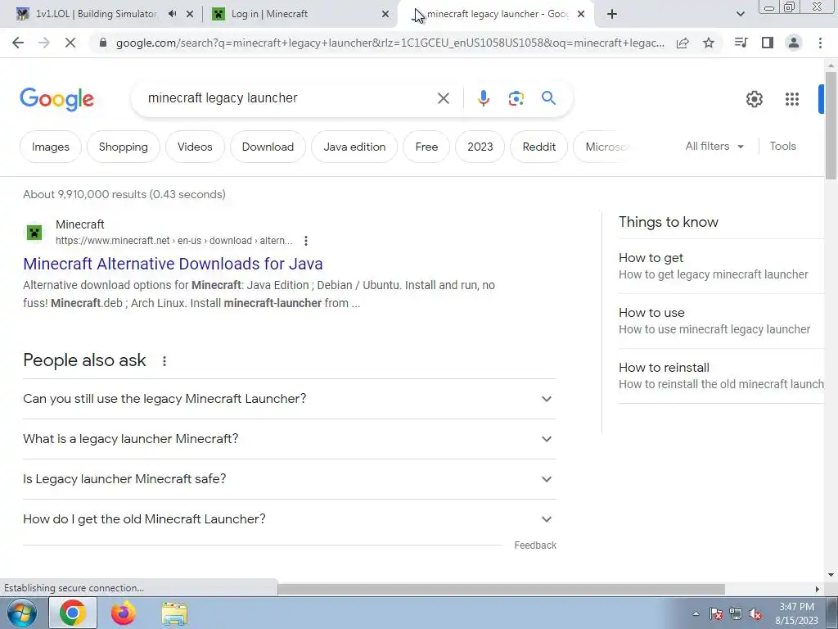Click How to reinstall old launcher
838x629 pixels.
click(720, 376)
